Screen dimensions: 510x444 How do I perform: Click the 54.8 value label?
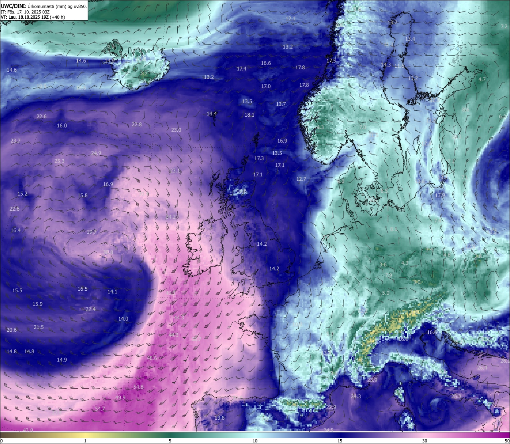tap(138, 387)
